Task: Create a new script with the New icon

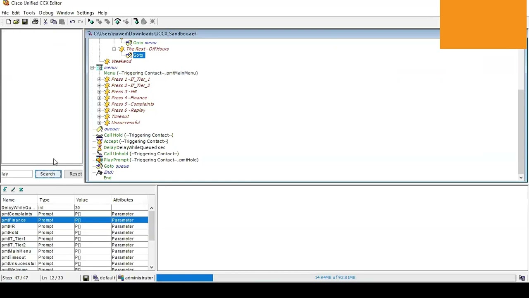Action: 9,22
